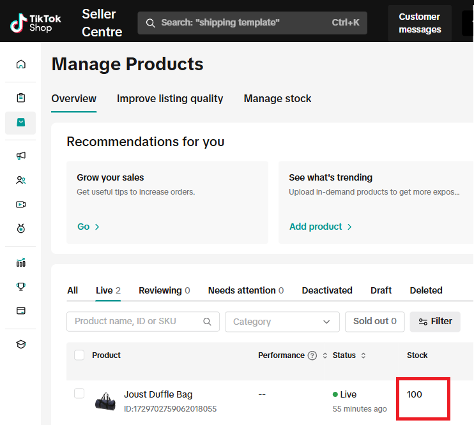The height and width of the screenshot is (425, 474).
Task: Open the Finance card icon in sidebar
Action: [x=21, y=311]
